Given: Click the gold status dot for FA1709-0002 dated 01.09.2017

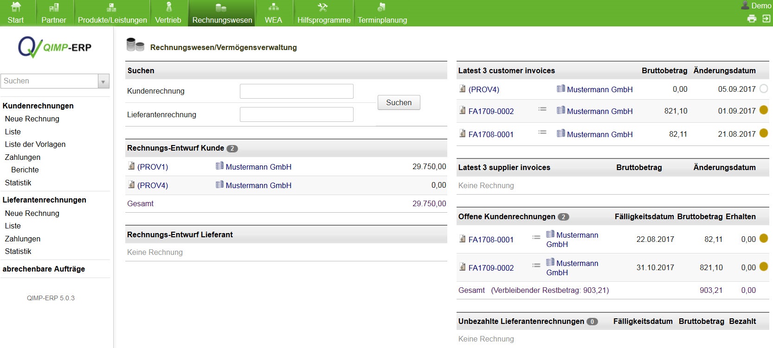Looking at the screenshot, I should pyautogui.click(x=763, y=110).
